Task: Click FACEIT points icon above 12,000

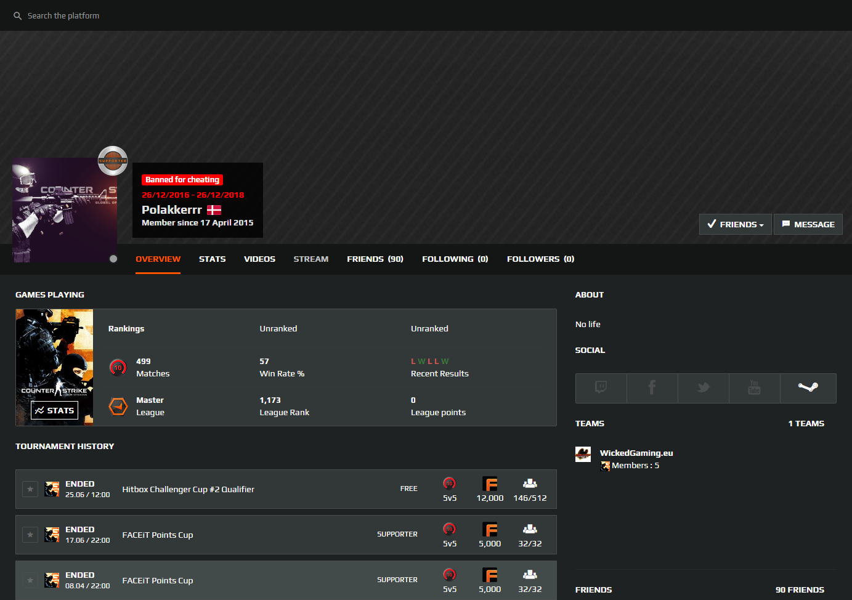Action: [x=490, y=484]
